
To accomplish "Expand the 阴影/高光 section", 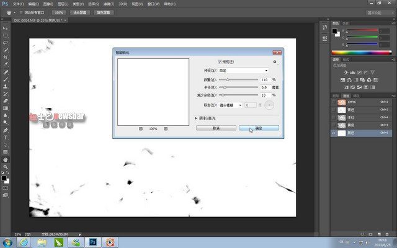I will pyautogui.click(x=197, y=117).
